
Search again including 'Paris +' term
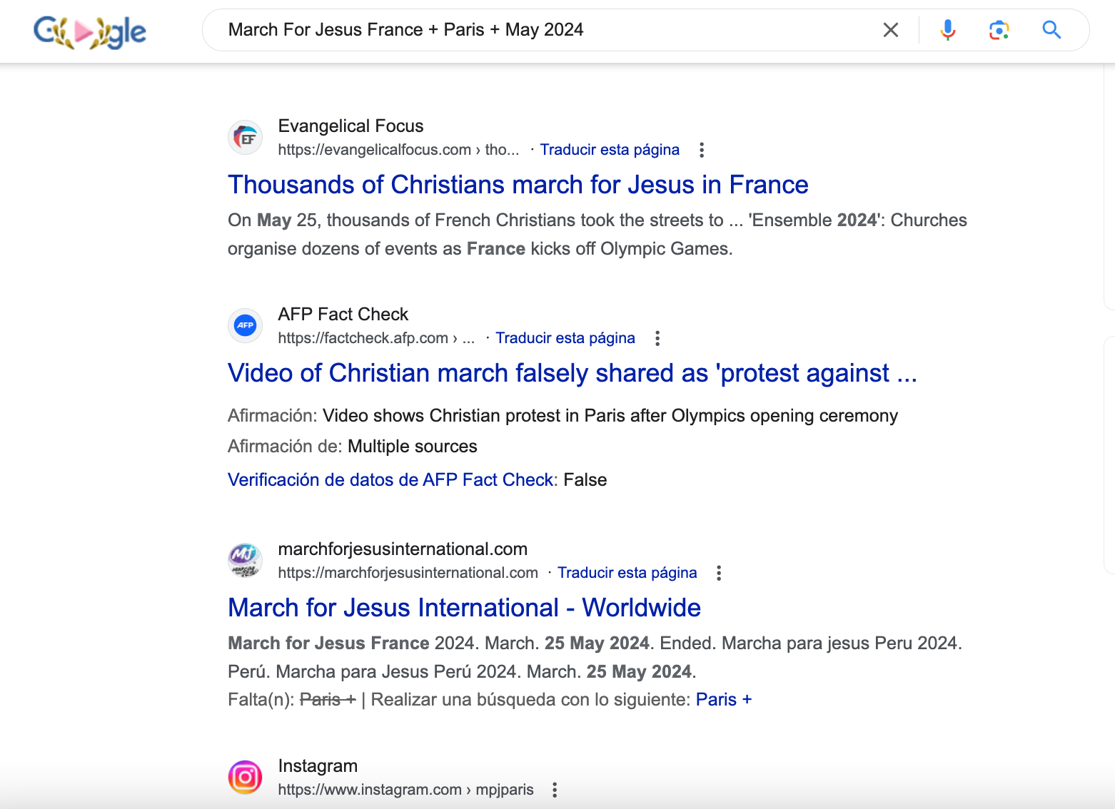(x=723, y=700)
